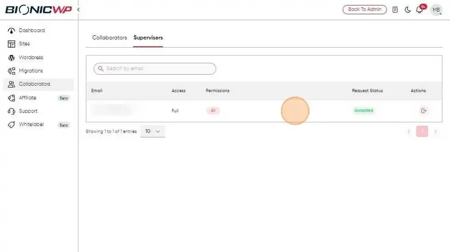The image size is (452, 252).
Task: Open the Migrations menu item
Action: 31,71
